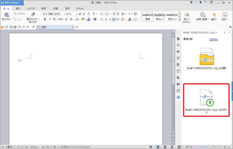The height and width of the screenshot is (149, 233).
Task: Toggle Underline formatting
Action: [x=54, y=19]
